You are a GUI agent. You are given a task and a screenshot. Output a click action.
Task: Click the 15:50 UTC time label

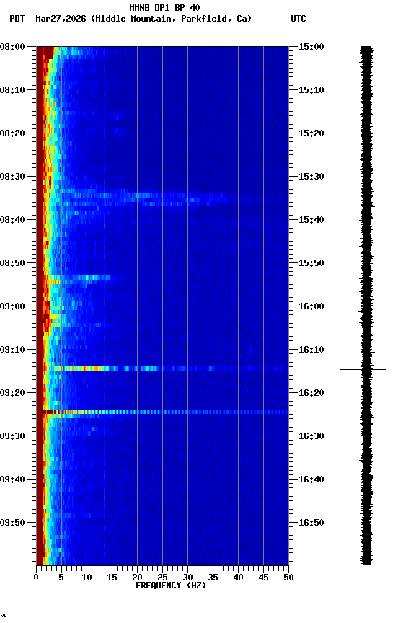tap(311, 263)
